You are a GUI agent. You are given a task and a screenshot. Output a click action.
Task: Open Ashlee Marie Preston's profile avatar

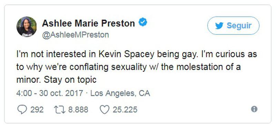click(27, 27)
